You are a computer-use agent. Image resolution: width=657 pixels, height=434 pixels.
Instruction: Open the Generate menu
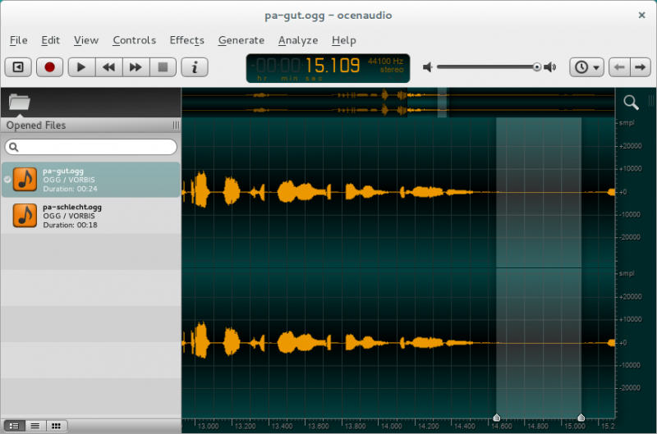[241, 40]
